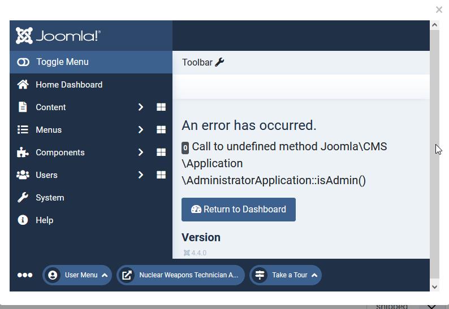Expand the Components submenu chevron
This screenshot has width=449, height=309.
[141, 152]
